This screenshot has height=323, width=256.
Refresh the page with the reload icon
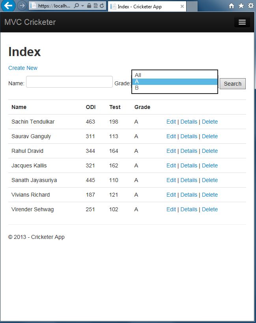point(102,6)
